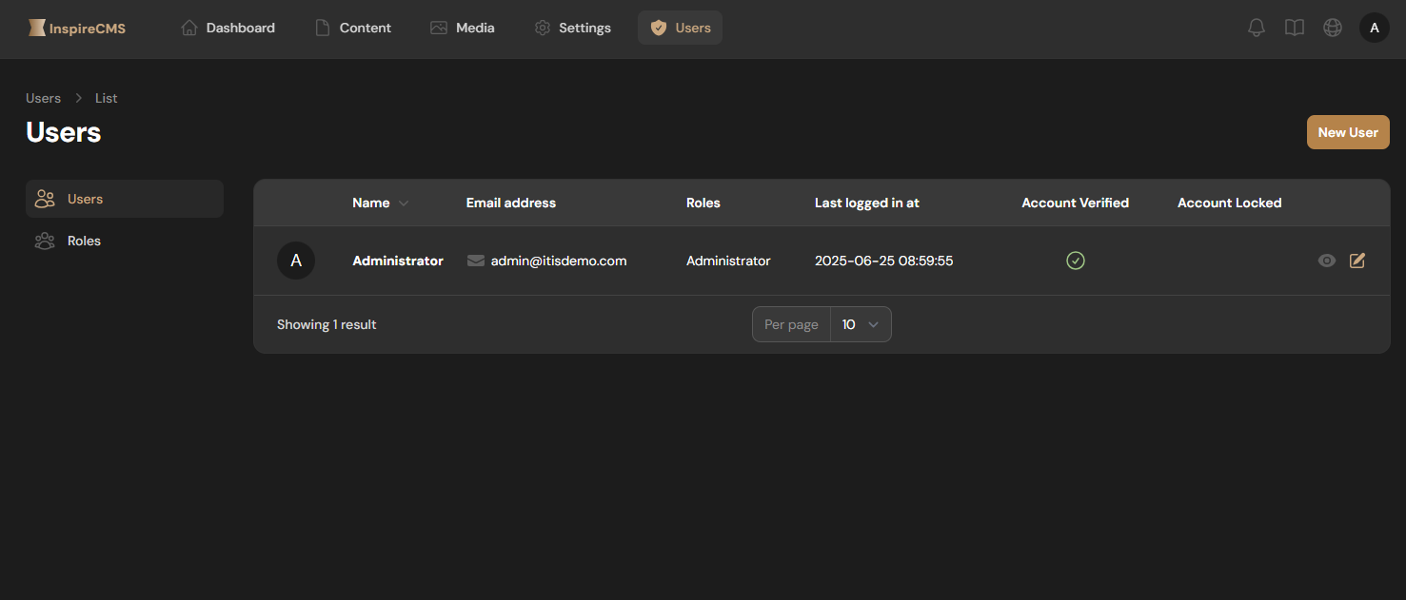Click Administrator name in table
Image resolution: width=1406 pixels, height=600 pixels.
(x=398, y=261)
